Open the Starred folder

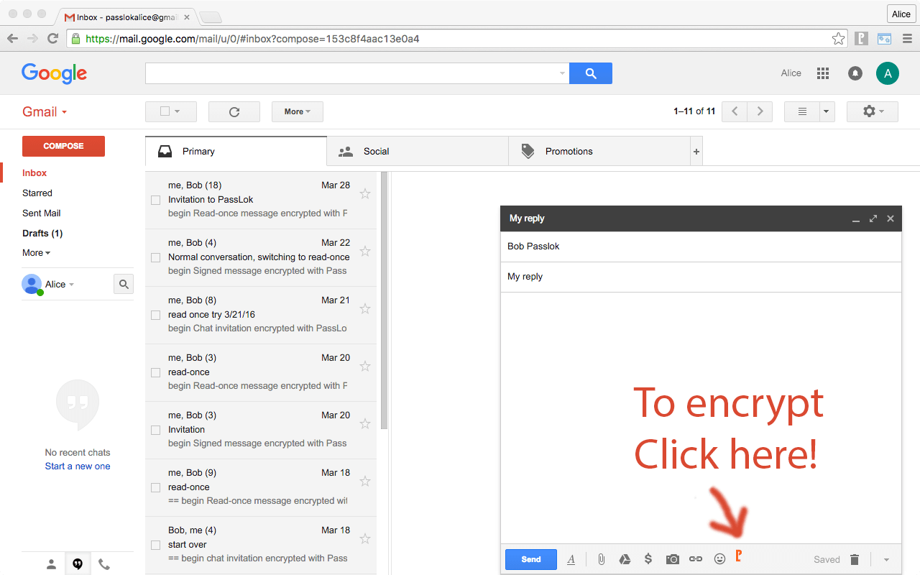pos(37,193)
